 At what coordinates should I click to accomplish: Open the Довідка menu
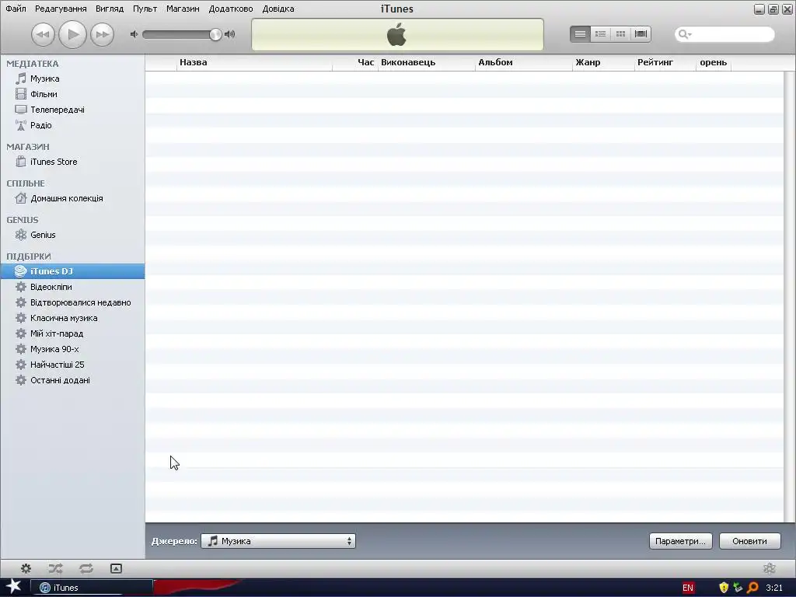click(278, 9)
